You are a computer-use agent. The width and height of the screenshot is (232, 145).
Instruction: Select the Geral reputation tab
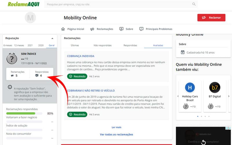[52, 46]
